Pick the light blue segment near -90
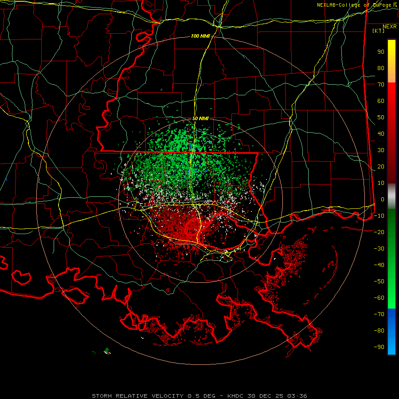This screenshot has width=399, height=399. 391,345
